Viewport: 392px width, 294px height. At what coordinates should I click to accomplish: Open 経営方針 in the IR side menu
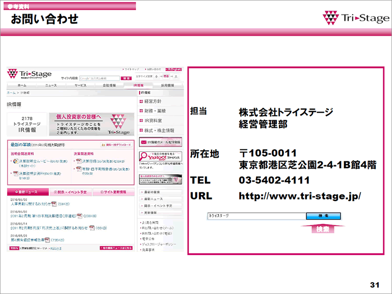tap(153, 101)
